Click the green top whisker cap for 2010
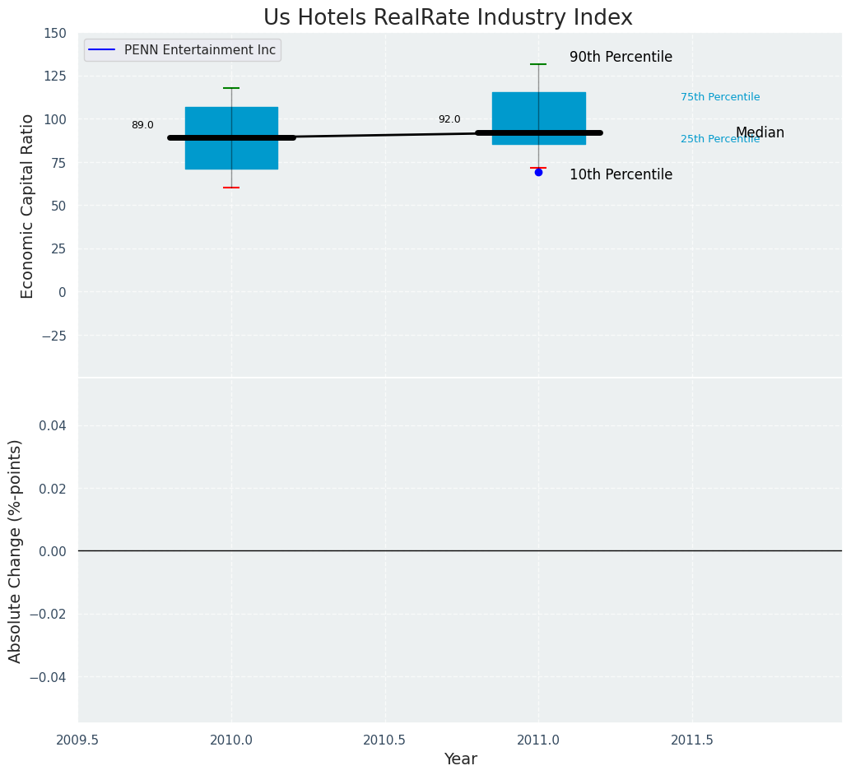 pos(231,88)
